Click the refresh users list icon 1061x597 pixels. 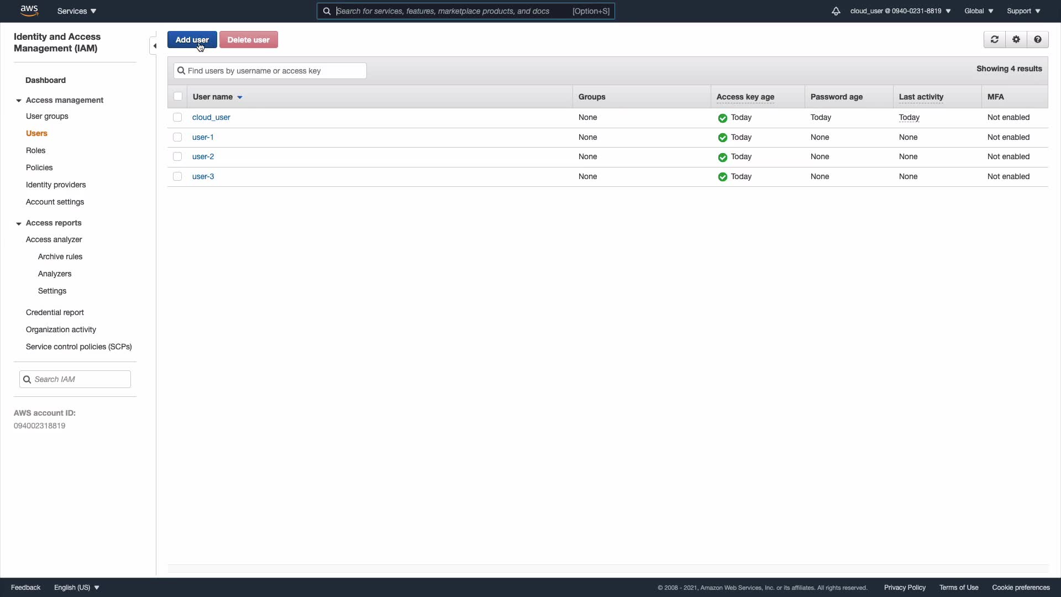tap(994, 39)
